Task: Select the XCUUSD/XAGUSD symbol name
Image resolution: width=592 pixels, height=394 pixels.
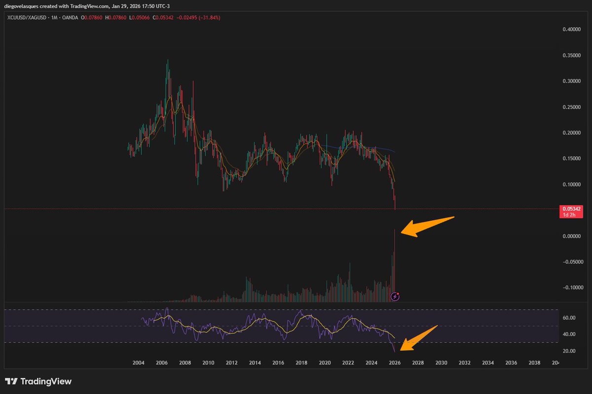Action: click(27, 17)
